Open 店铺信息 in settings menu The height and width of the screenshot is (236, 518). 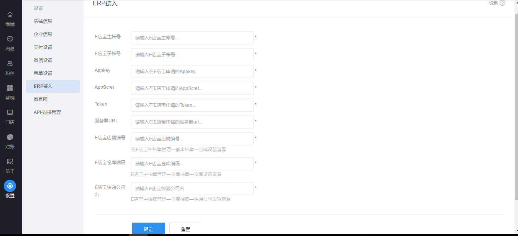point(43,21)
